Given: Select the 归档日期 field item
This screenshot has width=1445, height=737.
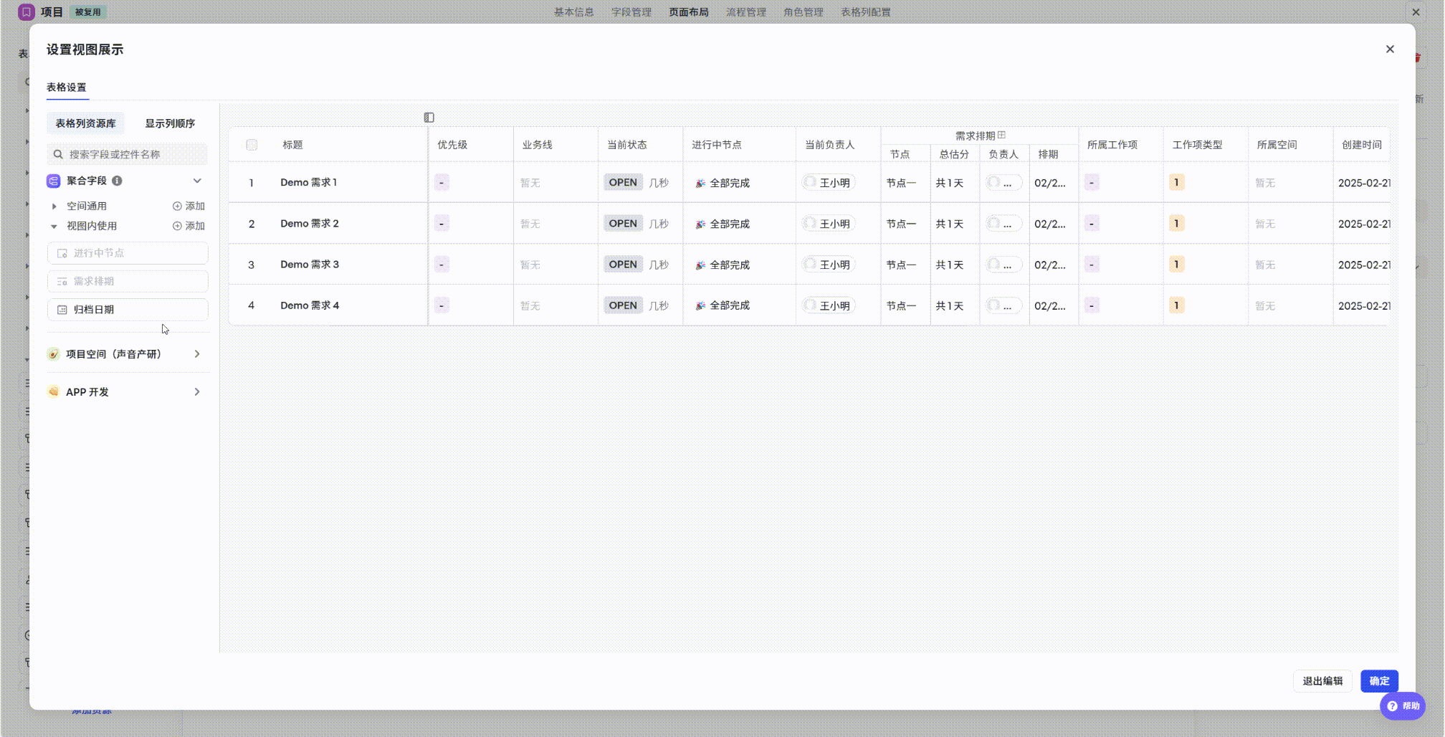Looking at the screenshot, I should click(x=128, y=310).
